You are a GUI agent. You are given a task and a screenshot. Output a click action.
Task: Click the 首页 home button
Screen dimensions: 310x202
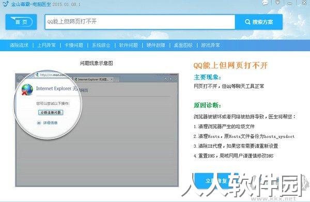pos(21,22)
